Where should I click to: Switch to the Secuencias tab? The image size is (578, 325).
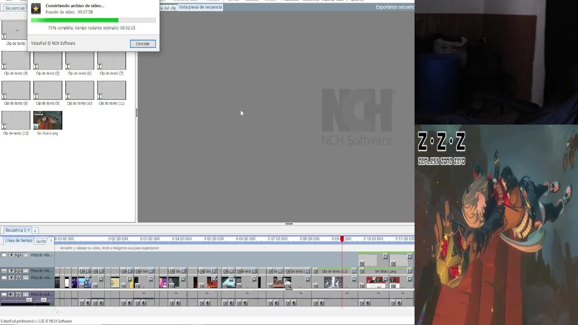tap(14, 8)
